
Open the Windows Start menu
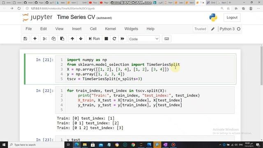coord(4,145)
